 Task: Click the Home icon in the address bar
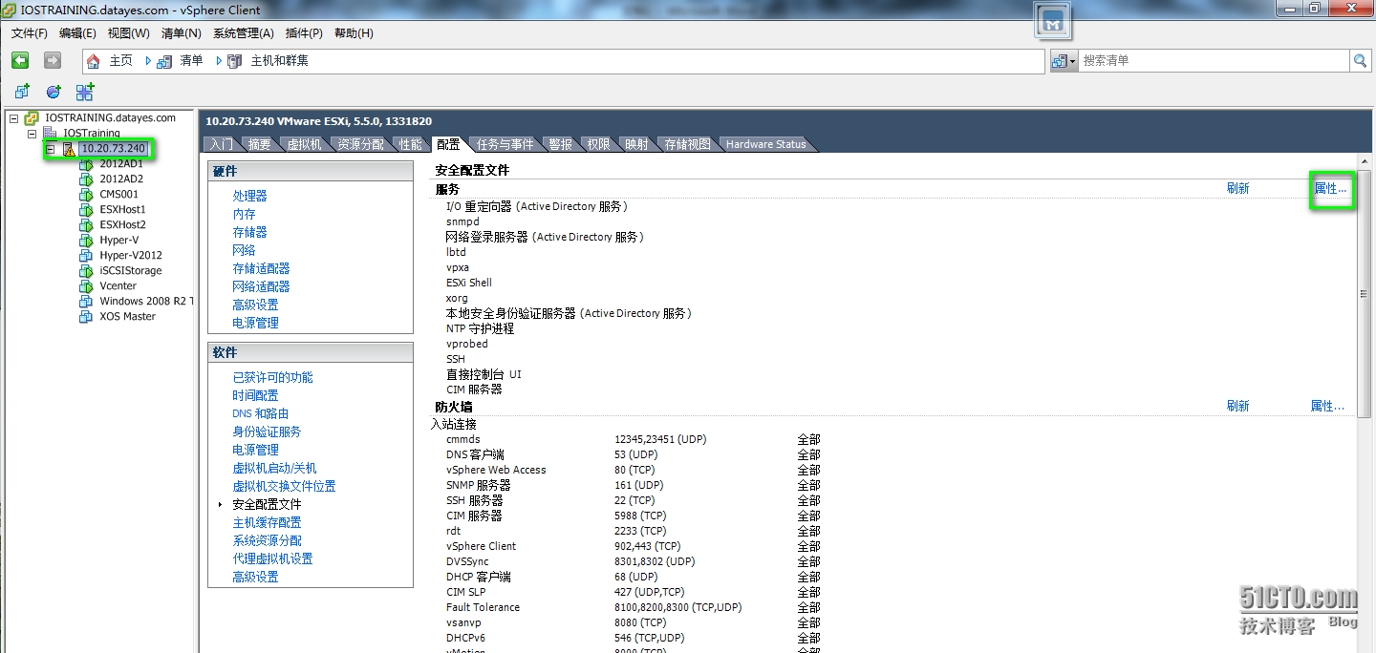tap(94, 61)
